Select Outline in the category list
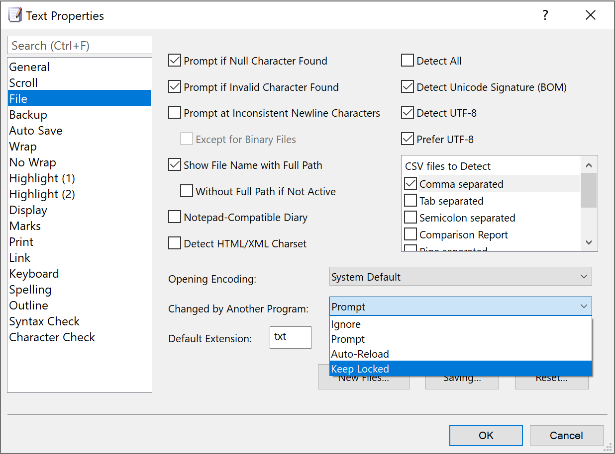Screen dimensions: 615x454 (x=80, y=305)
